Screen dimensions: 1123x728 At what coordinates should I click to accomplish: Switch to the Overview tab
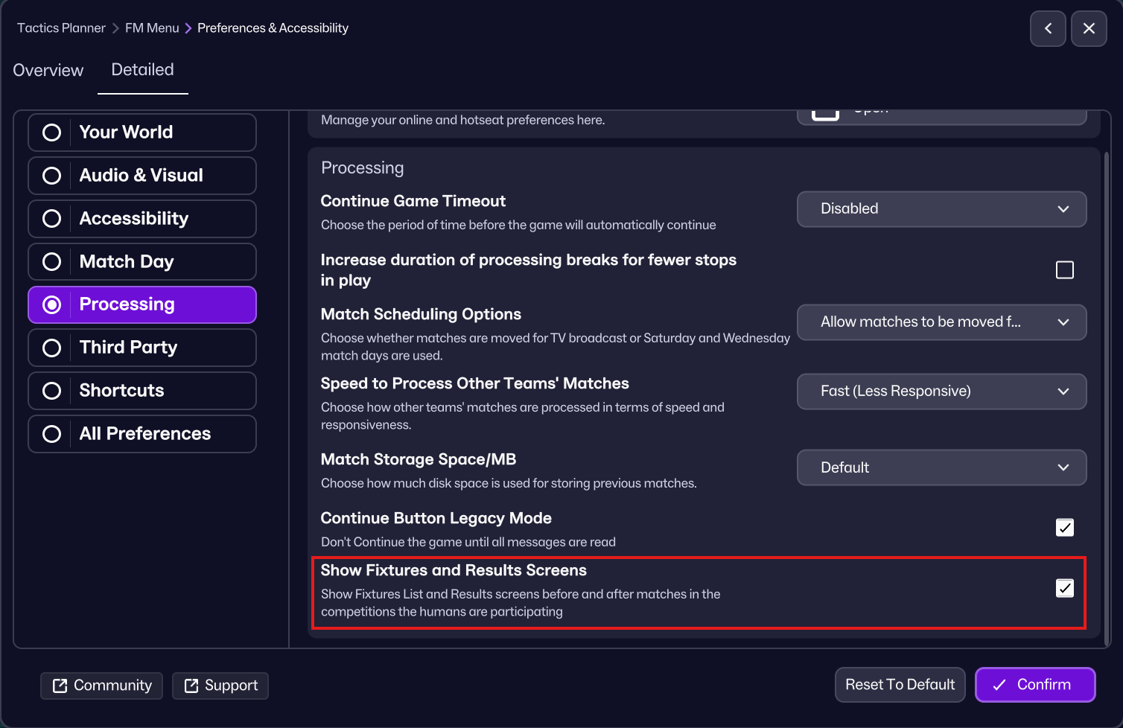[48, 70]
